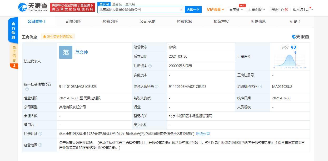
Task: Open help icon next to 统一社会信用代码
Action: pyautogui.click(x=27, y=89)
